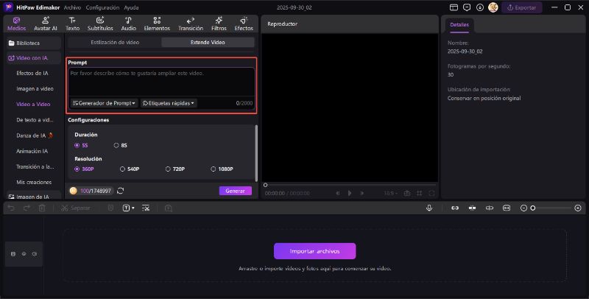The width and height of the screenshot is (589, 299).
Task: Select the 8S duration option
Action: click(121, 146)
